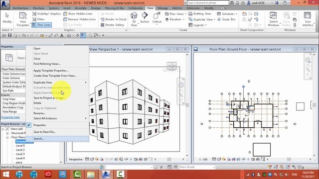
Task: Create a 3D View
Action: click(134, 19)
